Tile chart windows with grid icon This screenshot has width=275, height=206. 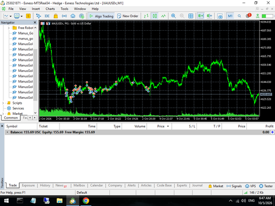(191, 16)
